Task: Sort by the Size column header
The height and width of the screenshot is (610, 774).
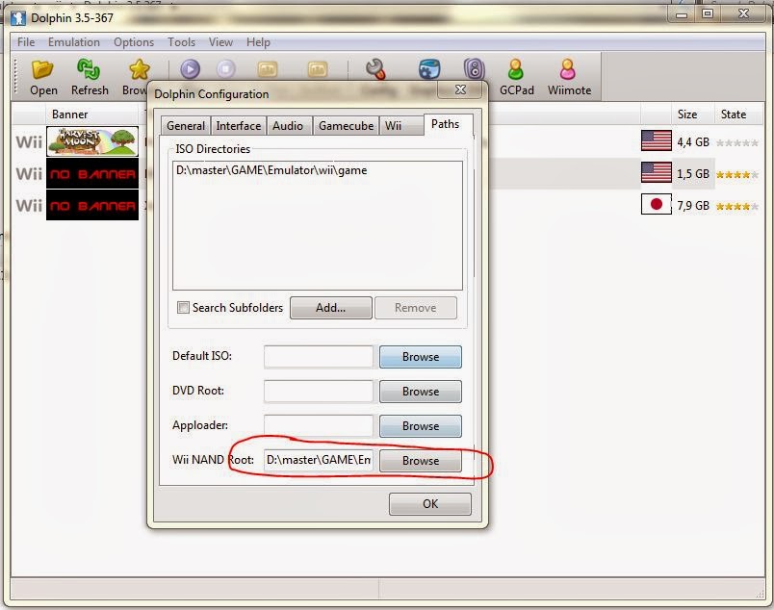Action: tap(687, 114)
